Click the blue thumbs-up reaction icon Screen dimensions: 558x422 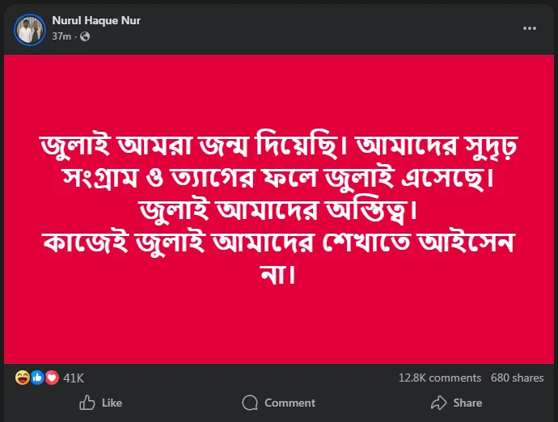[x=36, y=378]
